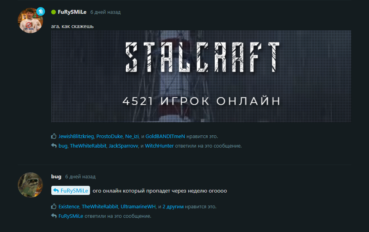Open WitchHunter reply link
The width and height of the screenshot is (369, 232).
pyautogui.click(x=159, y=146)
